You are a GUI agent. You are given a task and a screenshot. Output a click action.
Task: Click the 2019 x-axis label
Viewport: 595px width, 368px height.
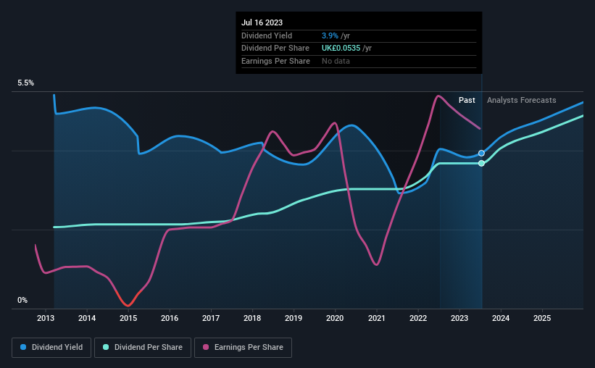click(x=294, y=318)
